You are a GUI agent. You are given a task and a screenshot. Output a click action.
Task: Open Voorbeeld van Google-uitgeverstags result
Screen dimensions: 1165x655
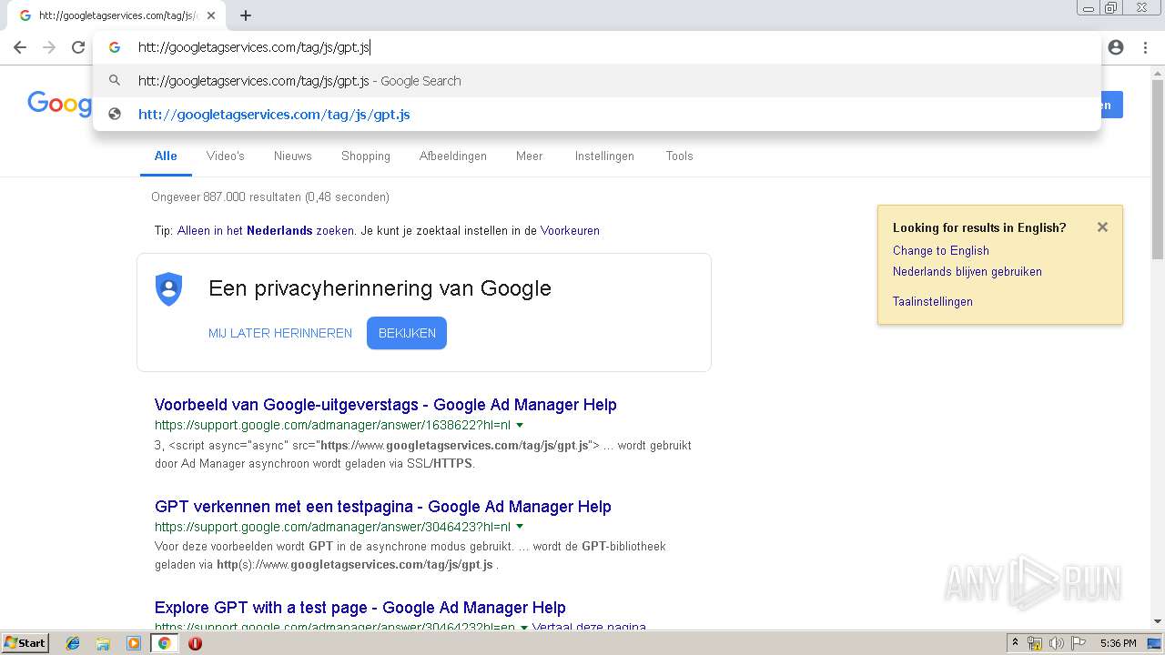pos(386,405)
